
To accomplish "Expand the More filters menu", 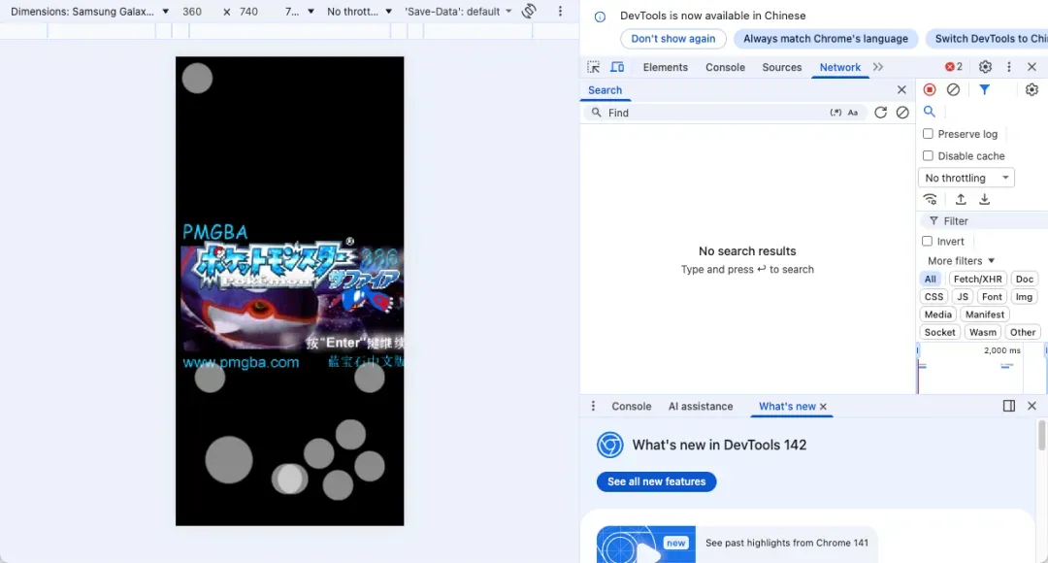I will [x=961, y=260].
